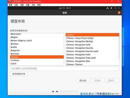This screenshot has height=98, width=130.
Task: Click the display indicator in VirtualBox status bar
Action: pos(98,94)
